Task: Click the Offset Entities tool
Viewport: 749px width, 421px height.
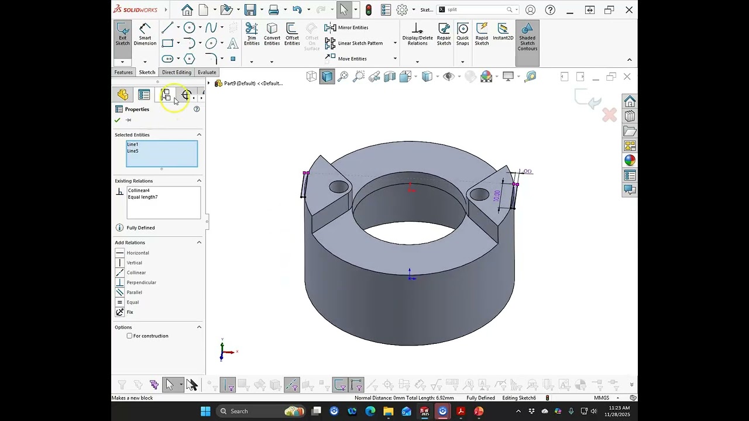Action: pyautogui.click(x=292, y=34)
